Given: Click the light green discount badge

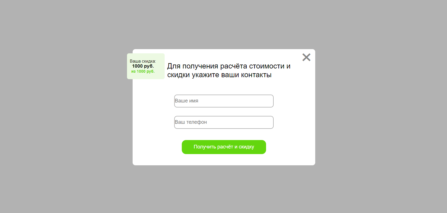Looking at the screenshot, I should point(146,66).
